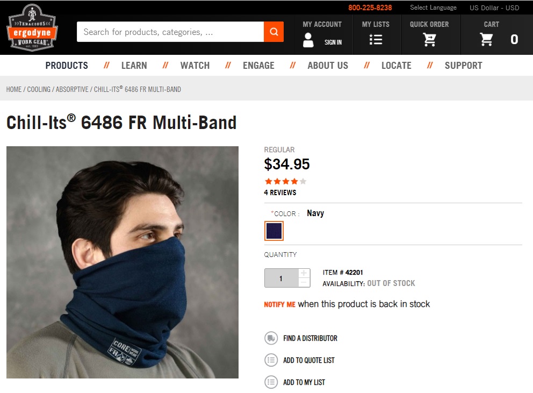Open the shopping cart icon

(486, 39)
